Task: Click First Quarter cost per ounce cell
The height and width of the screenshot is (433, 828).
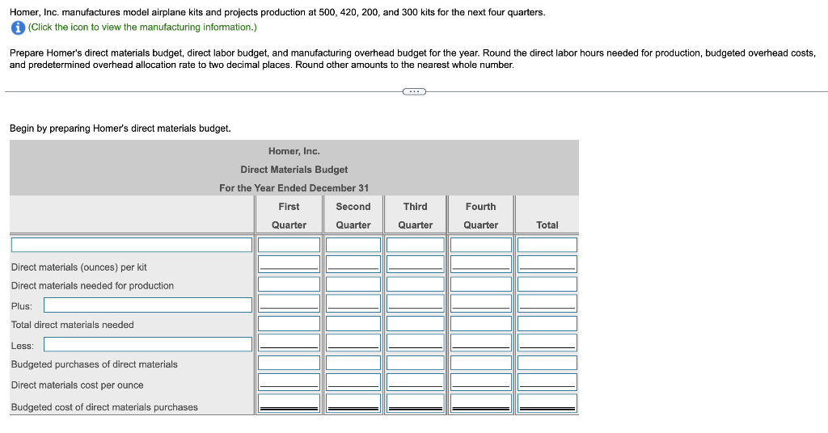Action: (289, 382)
